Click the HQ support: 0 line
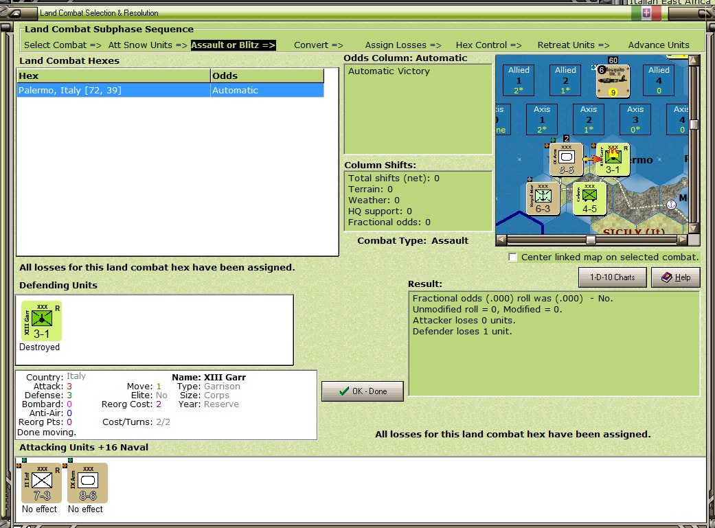The image size is (715, 528). click(380, 211)
